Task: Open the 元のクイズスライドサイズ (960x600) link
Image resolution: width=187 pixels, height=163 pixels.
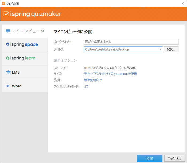Action: (110, 74)
